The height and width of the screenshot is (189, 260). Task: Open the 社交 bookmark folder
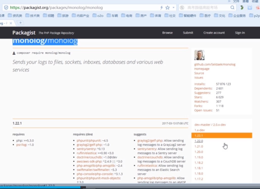coord(170,16)
